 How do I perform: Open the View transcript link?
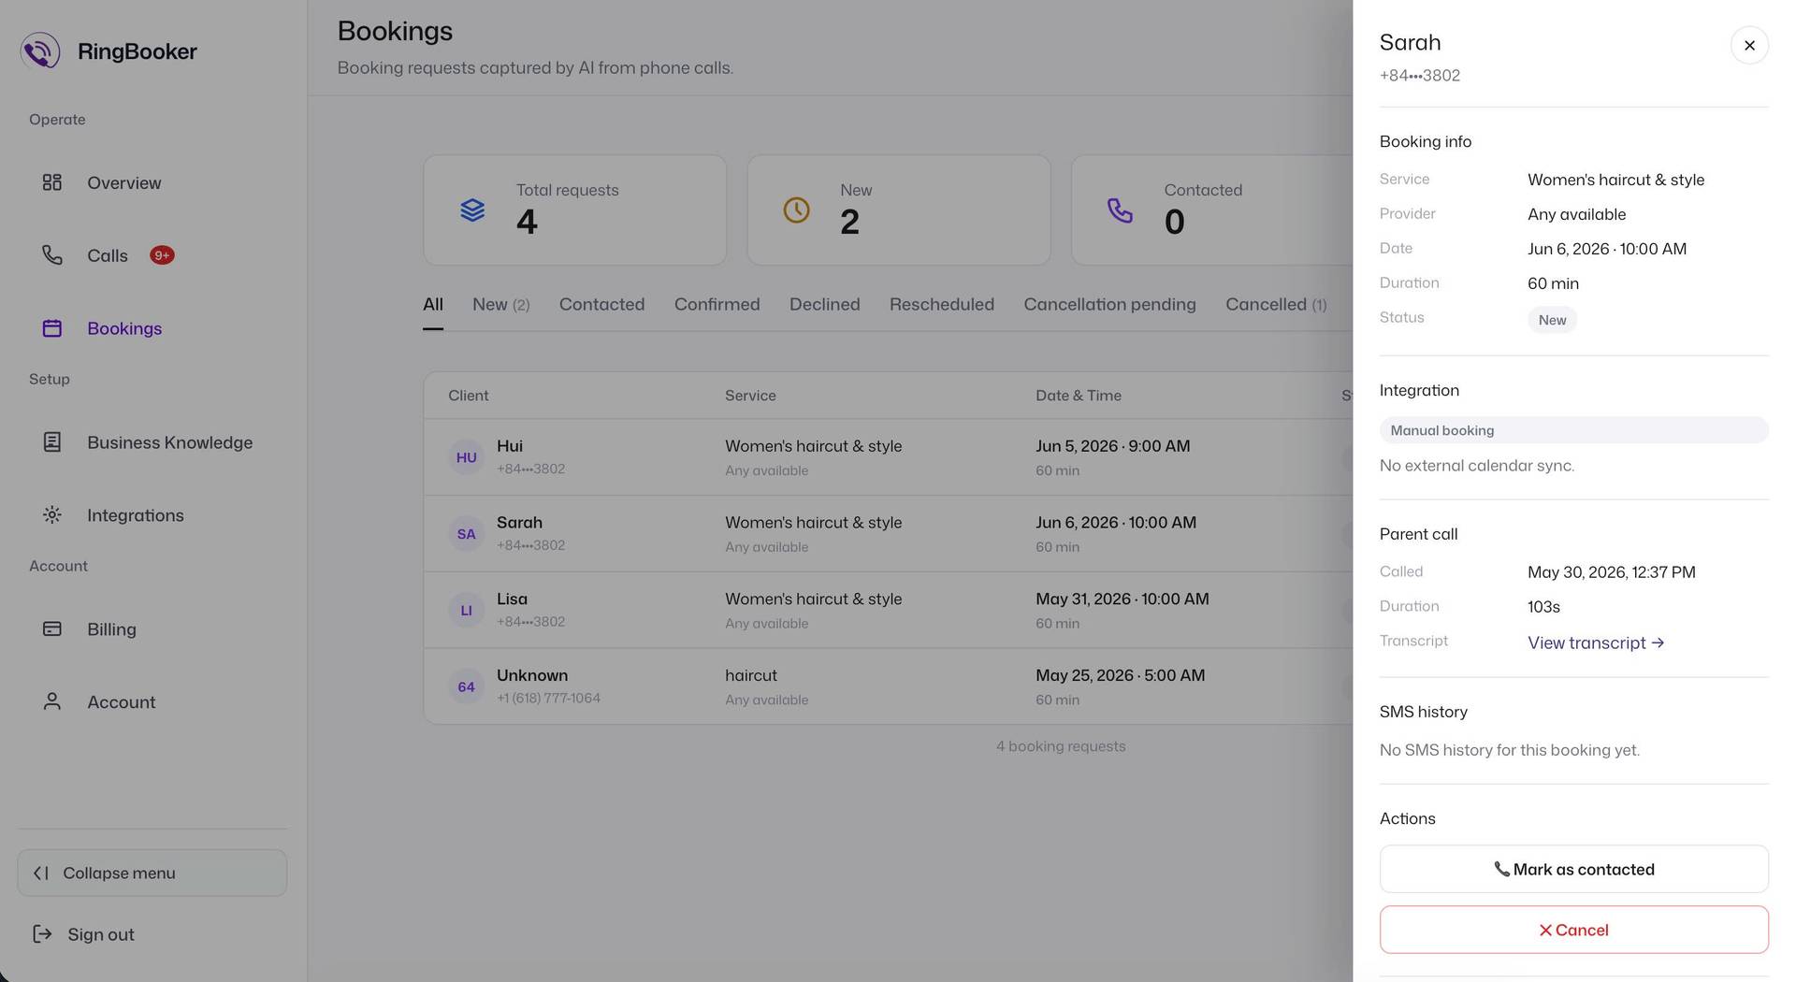point(1596,643)
